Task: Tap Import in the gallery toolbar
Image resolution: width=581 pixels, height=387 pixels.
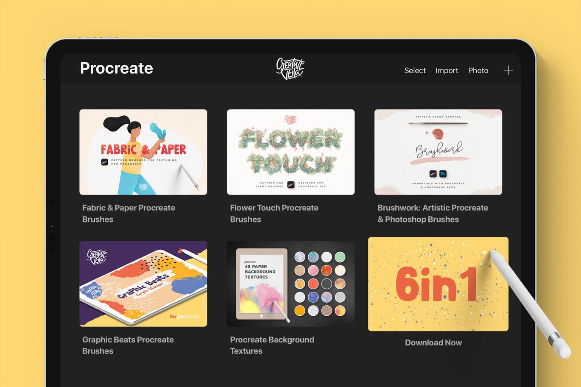Action: click(447, 71)
